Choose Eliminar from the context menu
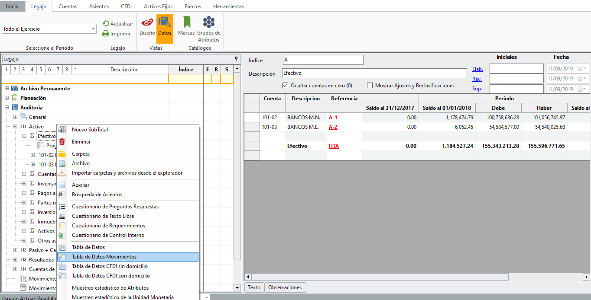 pyautogui.click(x=81, y=142)
